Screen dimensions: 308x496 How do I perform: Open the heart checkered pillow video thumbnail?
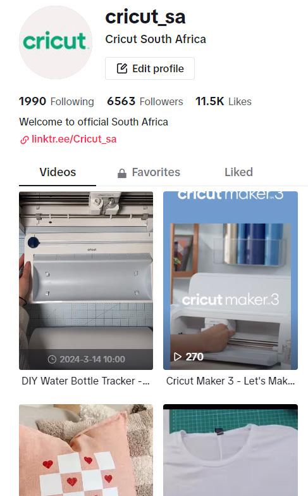click(x=86, y=450)
